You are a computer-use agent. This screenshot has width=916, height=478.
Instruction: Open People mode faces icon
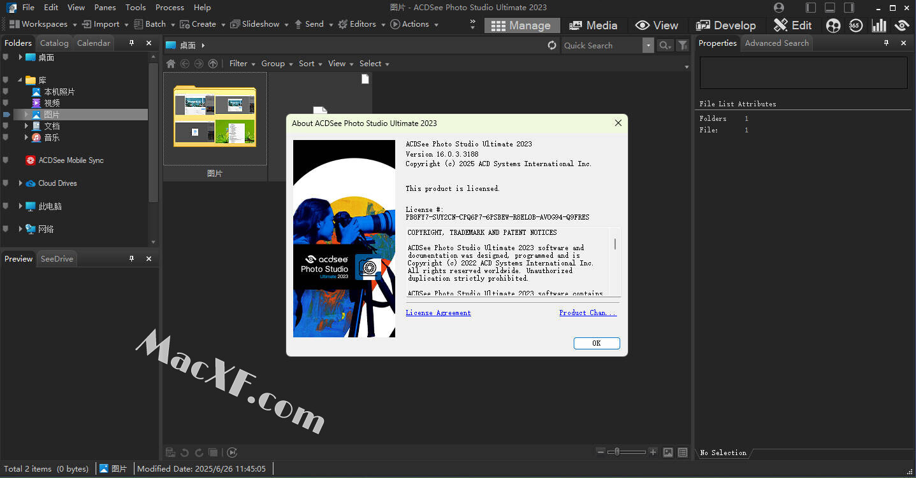click(x=833, y=25)
